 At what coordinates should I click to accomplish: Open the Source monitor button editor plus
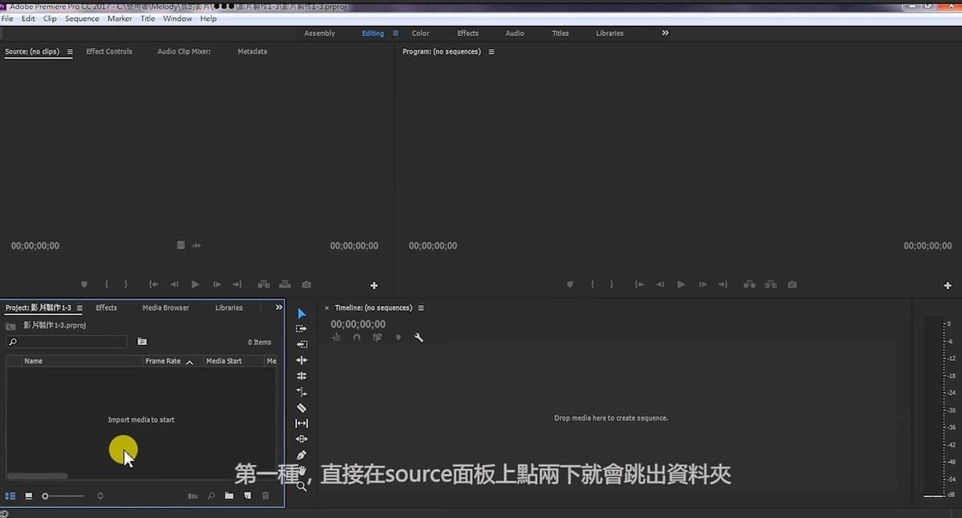point(374,285)
